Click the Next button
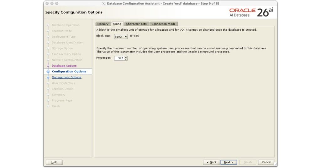 [229, 162]
